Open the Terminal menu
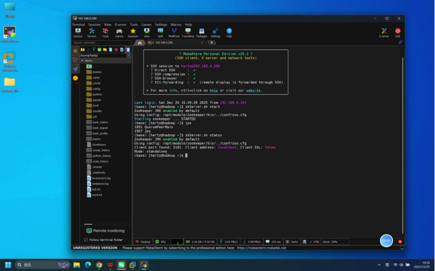 point(78,25)
